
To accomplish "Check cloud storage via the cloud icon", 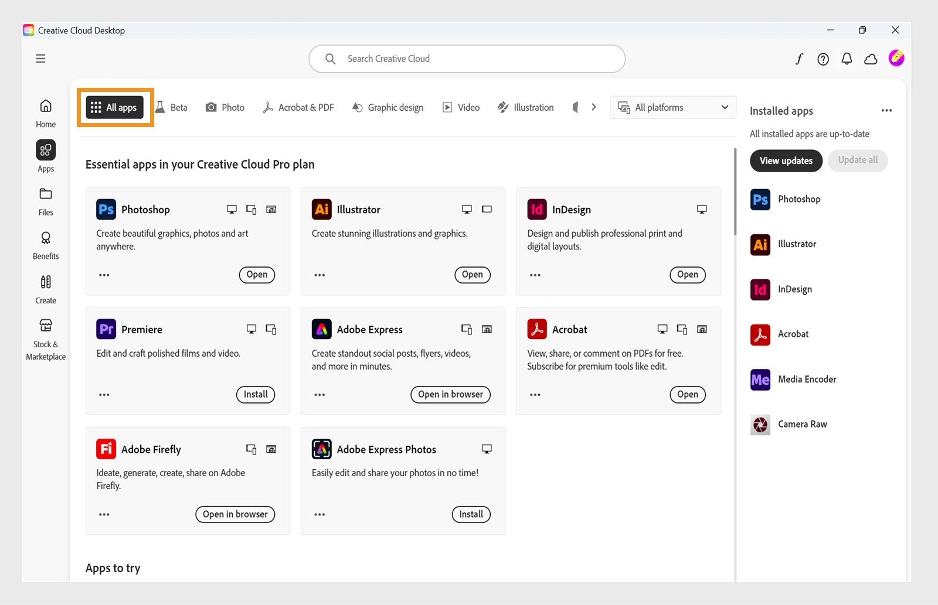I will tap(871, 59).
